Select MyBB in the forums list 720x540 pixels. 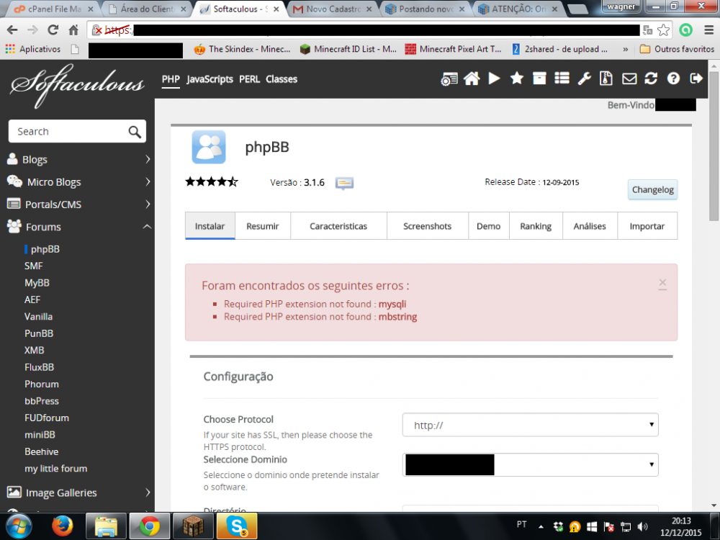click(37, 283)
